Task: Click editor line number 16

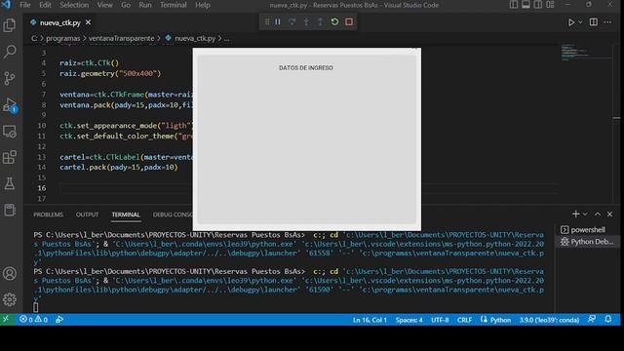Action: [42, 188]
